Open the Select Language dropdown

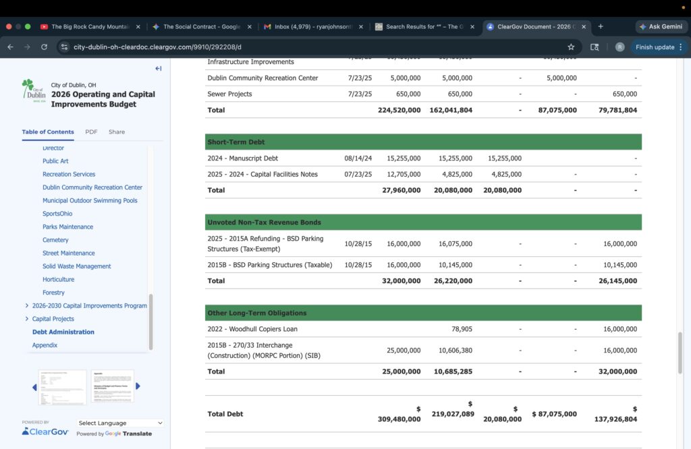click(x=120, y=423)
